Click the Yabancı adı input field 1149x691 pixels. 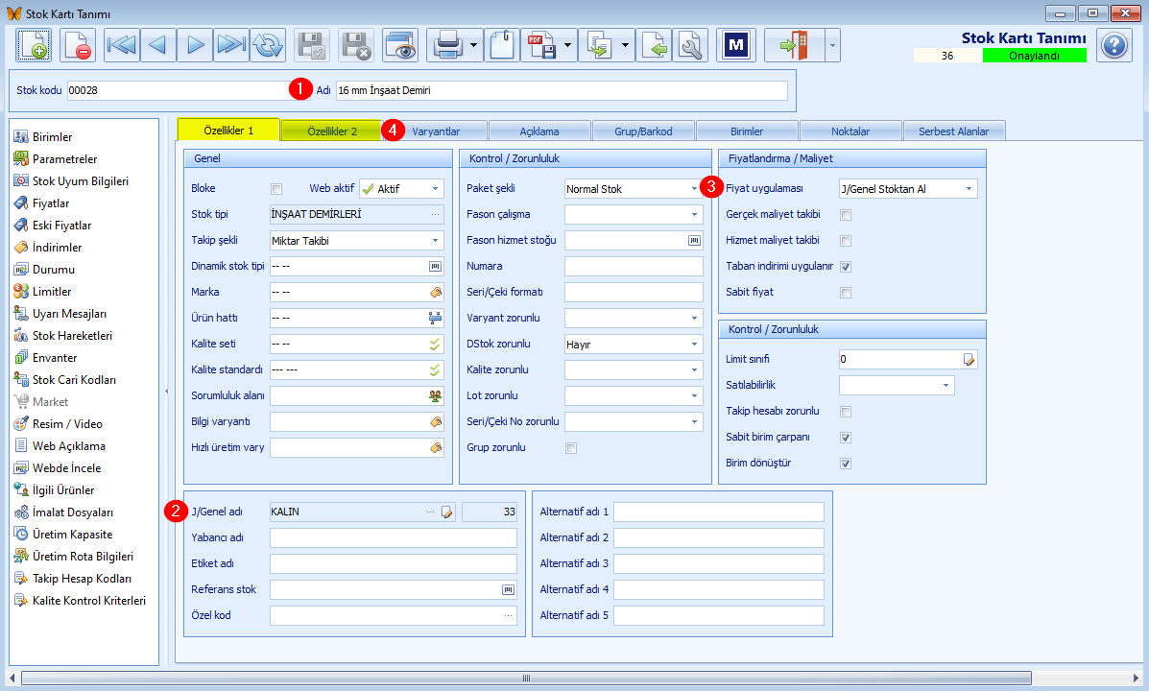(393, 537)
